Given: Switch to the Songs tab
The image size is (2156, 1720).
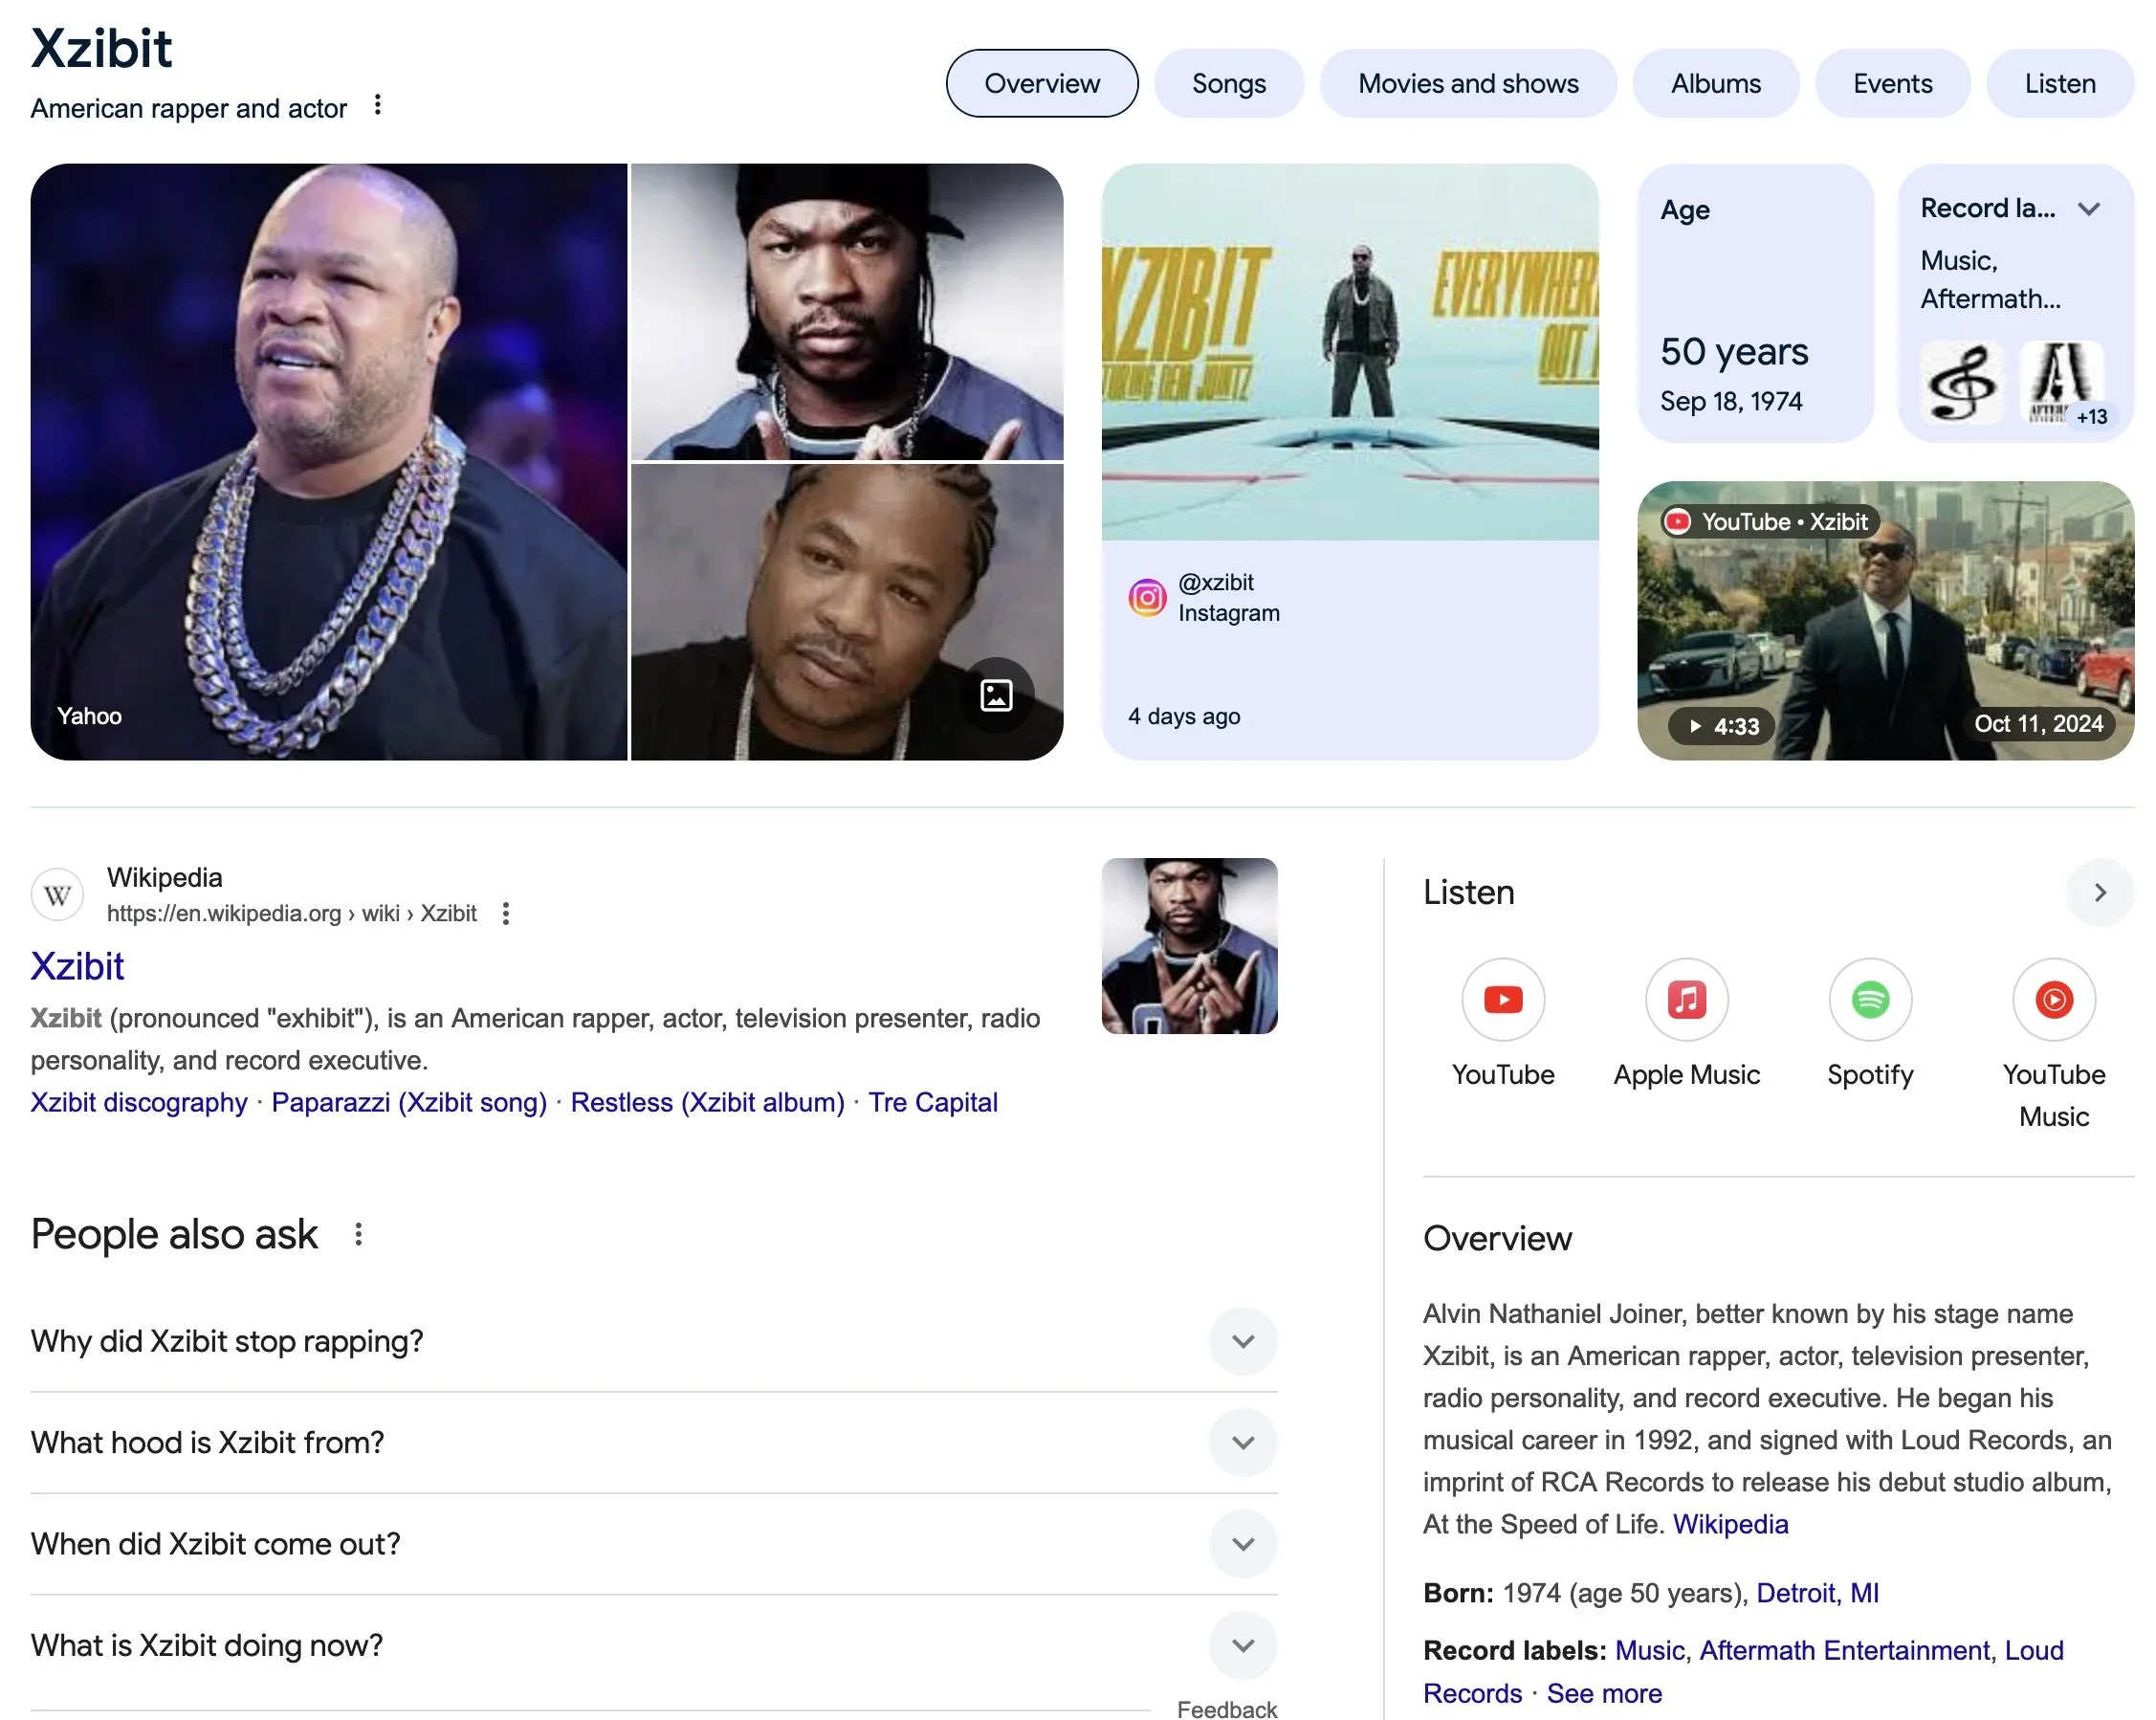Looking at the screenshot, I should click(x=1228, y=84).
